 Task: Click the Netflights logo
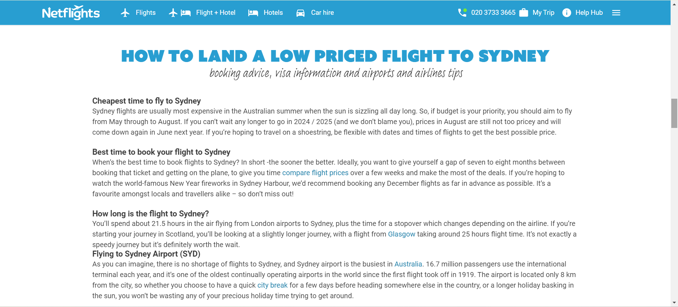pyautogui.click(x=71, y=13)
